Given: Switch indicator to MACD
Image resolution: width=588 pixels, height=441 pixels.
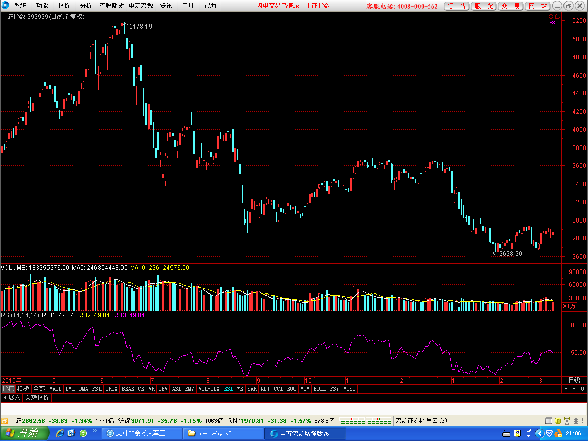Looking at the screenshot, I should click(55, 389).
